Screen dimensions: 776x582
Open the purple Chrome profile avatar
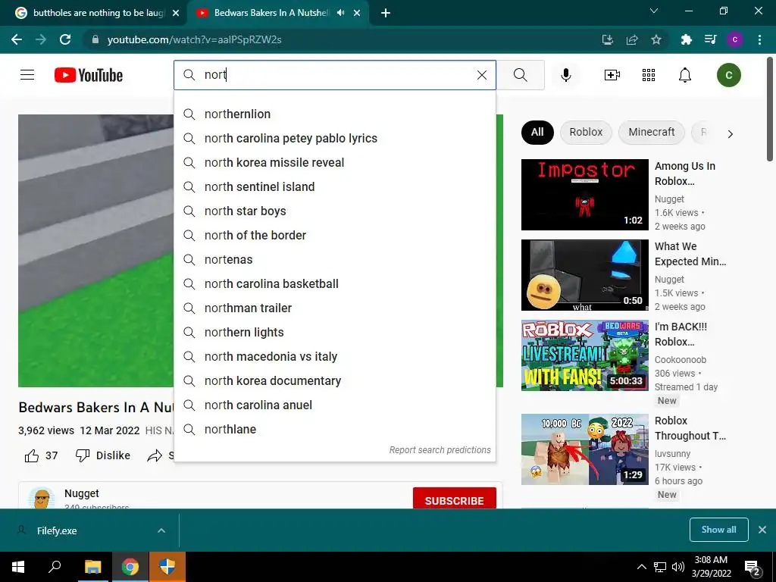pos(735,39)
